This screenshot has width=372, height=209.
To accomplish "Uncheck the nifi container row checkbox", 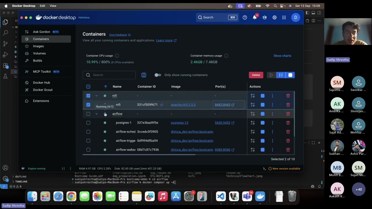I will click(x=88, y=105).
